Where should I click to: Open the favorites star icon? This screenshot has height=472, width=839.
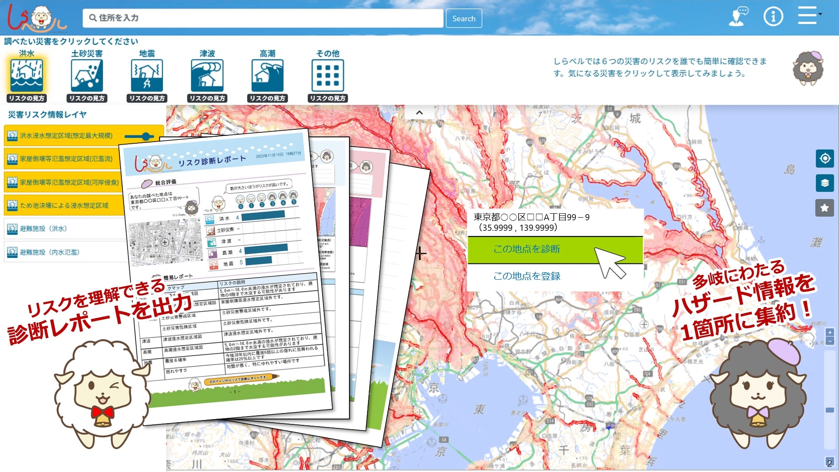(x=825, y=208)
